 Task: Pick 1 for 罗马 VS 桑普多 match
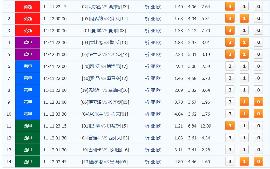point(244,78)
